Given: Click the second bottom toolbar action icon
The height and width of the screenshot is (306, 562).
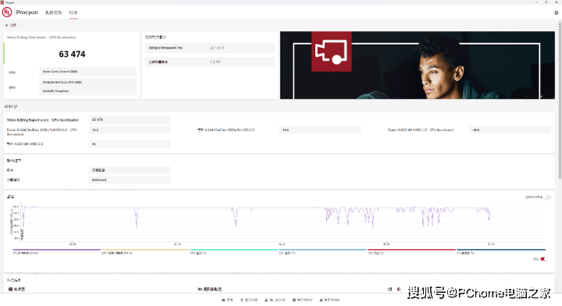Looking at the screenshot, I should coord(242,300).
